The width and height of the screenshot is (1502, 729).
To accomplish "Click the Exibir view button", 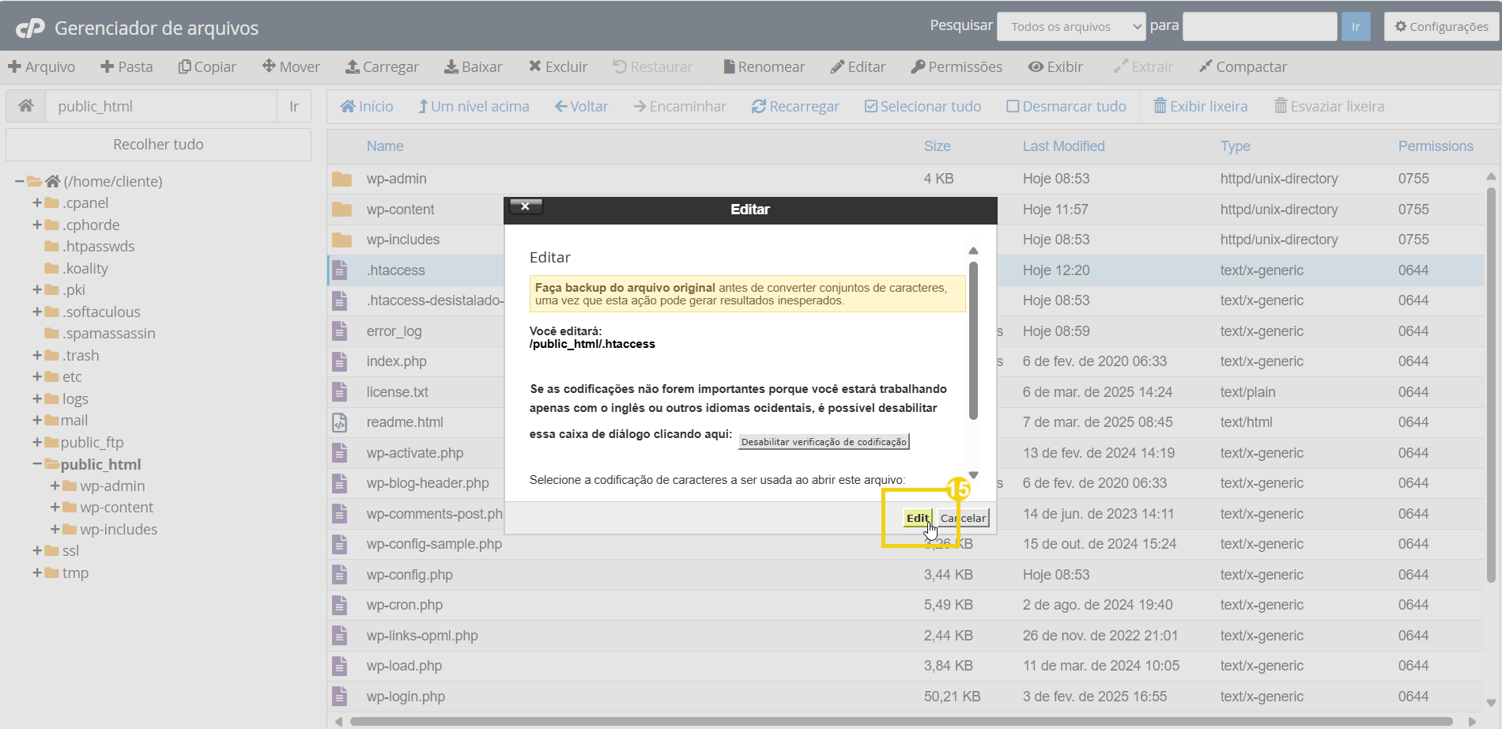I will coord(1055,67).
